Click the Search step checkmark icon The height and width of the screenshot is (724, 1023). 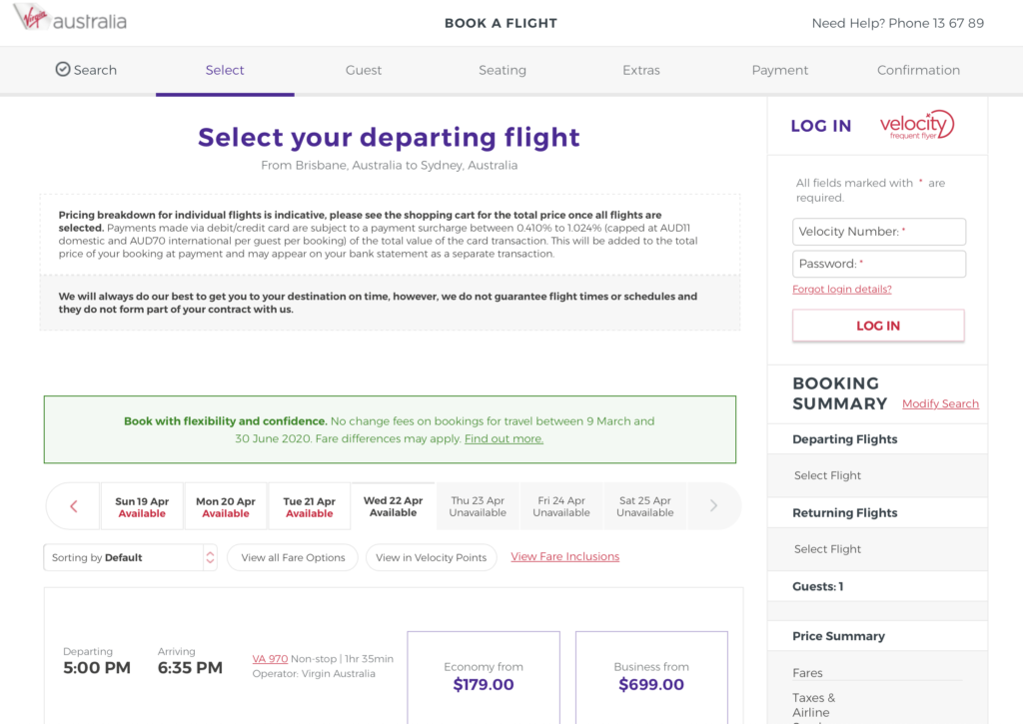(63, 69)
